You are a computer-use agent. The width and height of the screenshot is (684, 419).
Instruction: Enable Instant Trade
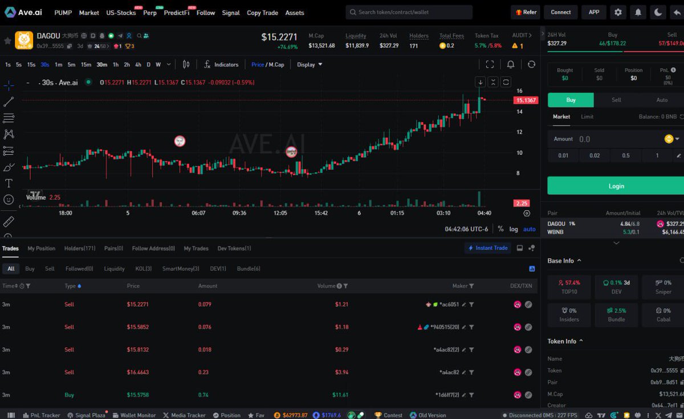[x=487, y=248]
